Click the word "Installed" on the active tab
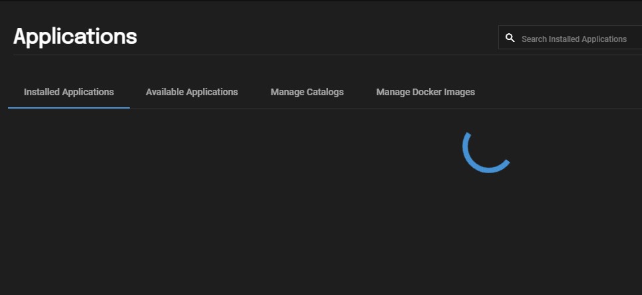642x295 pixels. pos(41,92)
